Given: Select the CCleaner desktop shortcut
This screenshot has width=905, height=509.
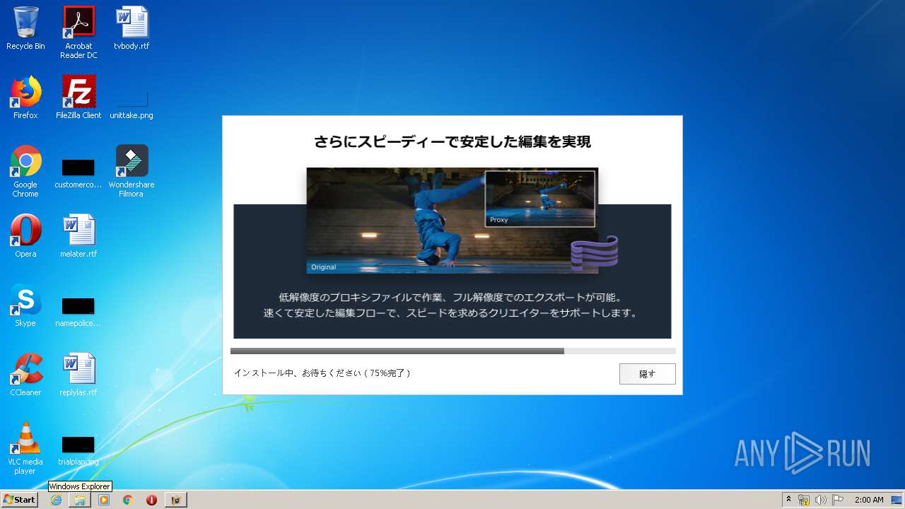Looking at the screenshot, I should pos(25,375).
